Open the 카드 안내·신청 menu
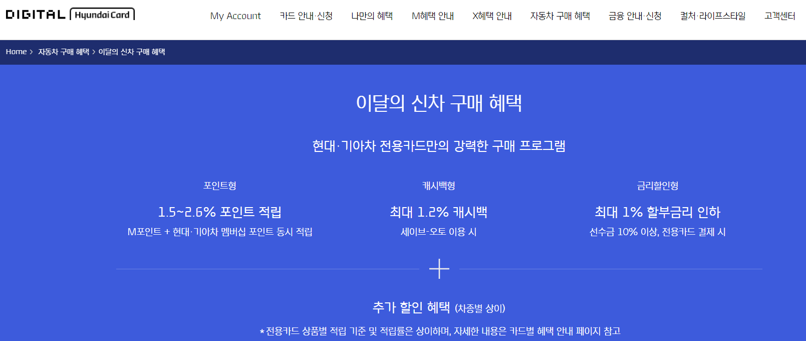Viewport: 806px width, 341px height. (306, 16)
